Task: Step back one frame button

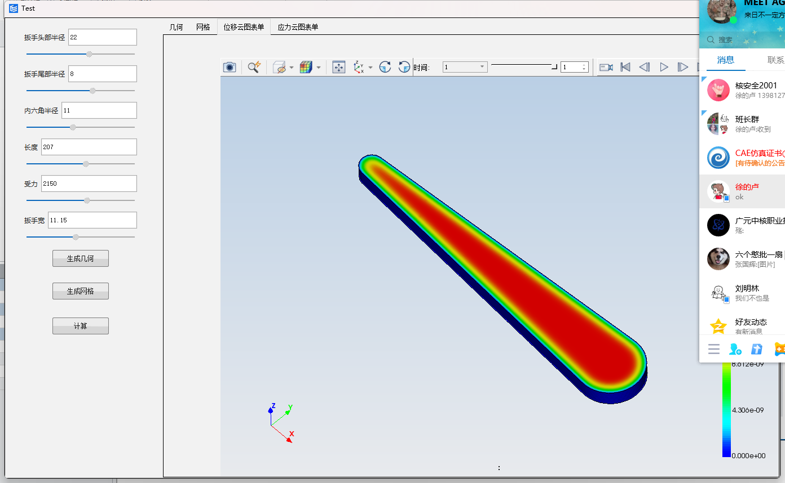Action: [x=644, y=67]
